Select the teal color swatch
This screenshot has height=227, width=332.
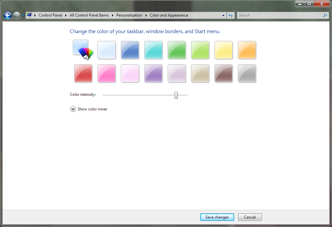tap(153, 50)
